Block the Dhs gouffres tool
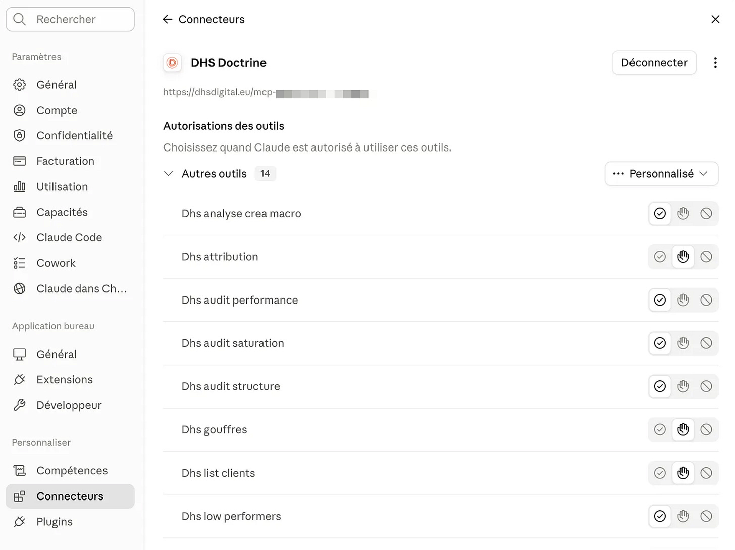The width and height of the screenshot is (735, 550). 706,430
